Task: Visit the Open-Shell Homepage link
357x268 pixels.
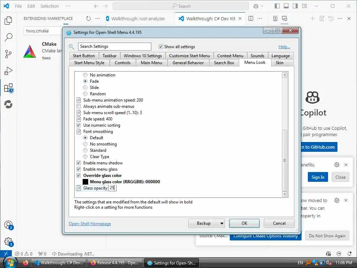Action: click(90, 224)
